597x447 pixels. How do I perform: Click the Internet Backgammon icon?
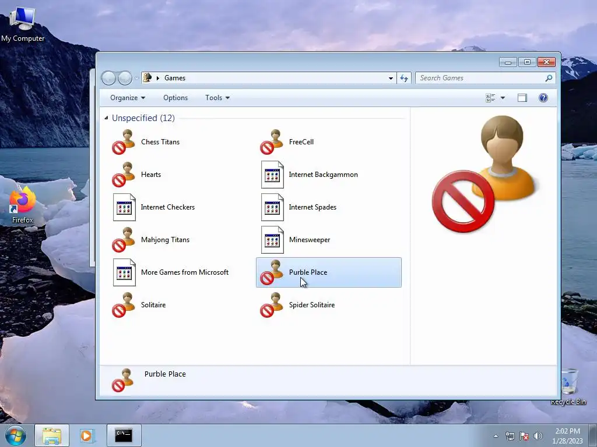272,175
